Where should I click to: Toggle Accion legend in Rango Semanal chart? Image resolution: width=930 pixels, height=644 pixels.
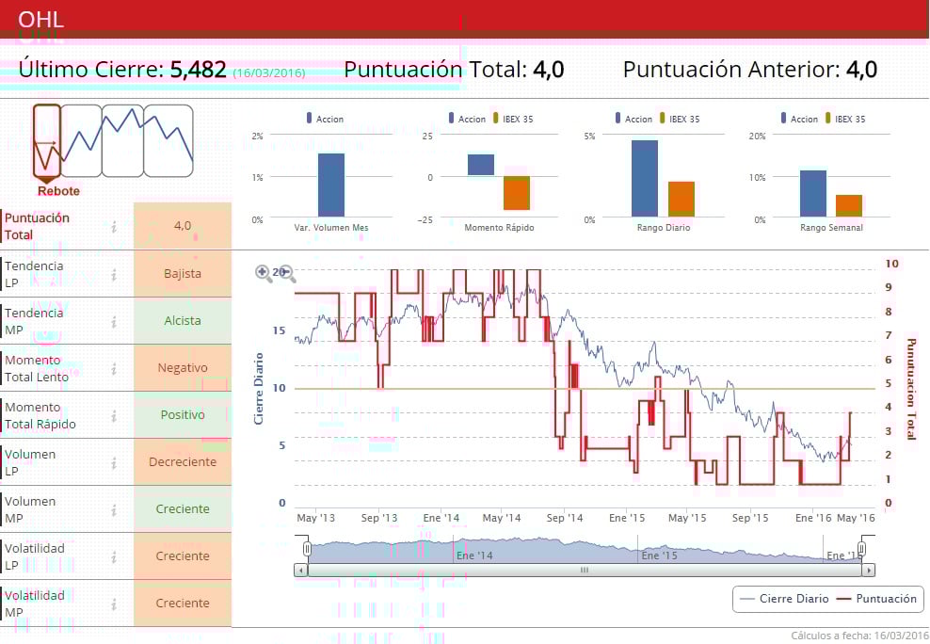pyautogui.click(x=799, y=119)
